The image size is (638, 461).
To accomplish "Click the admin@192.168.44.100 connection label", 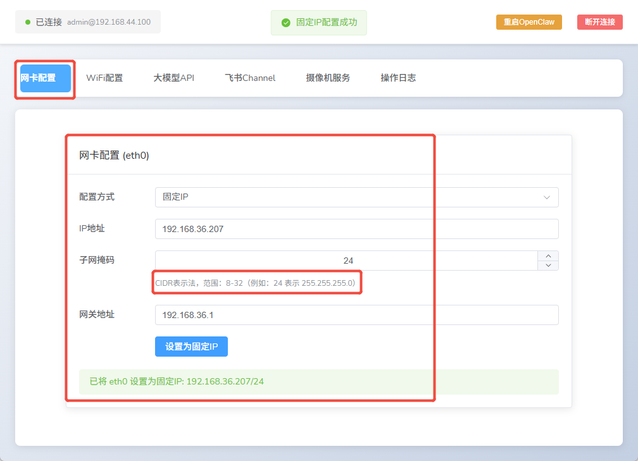I will click(109, 22).
